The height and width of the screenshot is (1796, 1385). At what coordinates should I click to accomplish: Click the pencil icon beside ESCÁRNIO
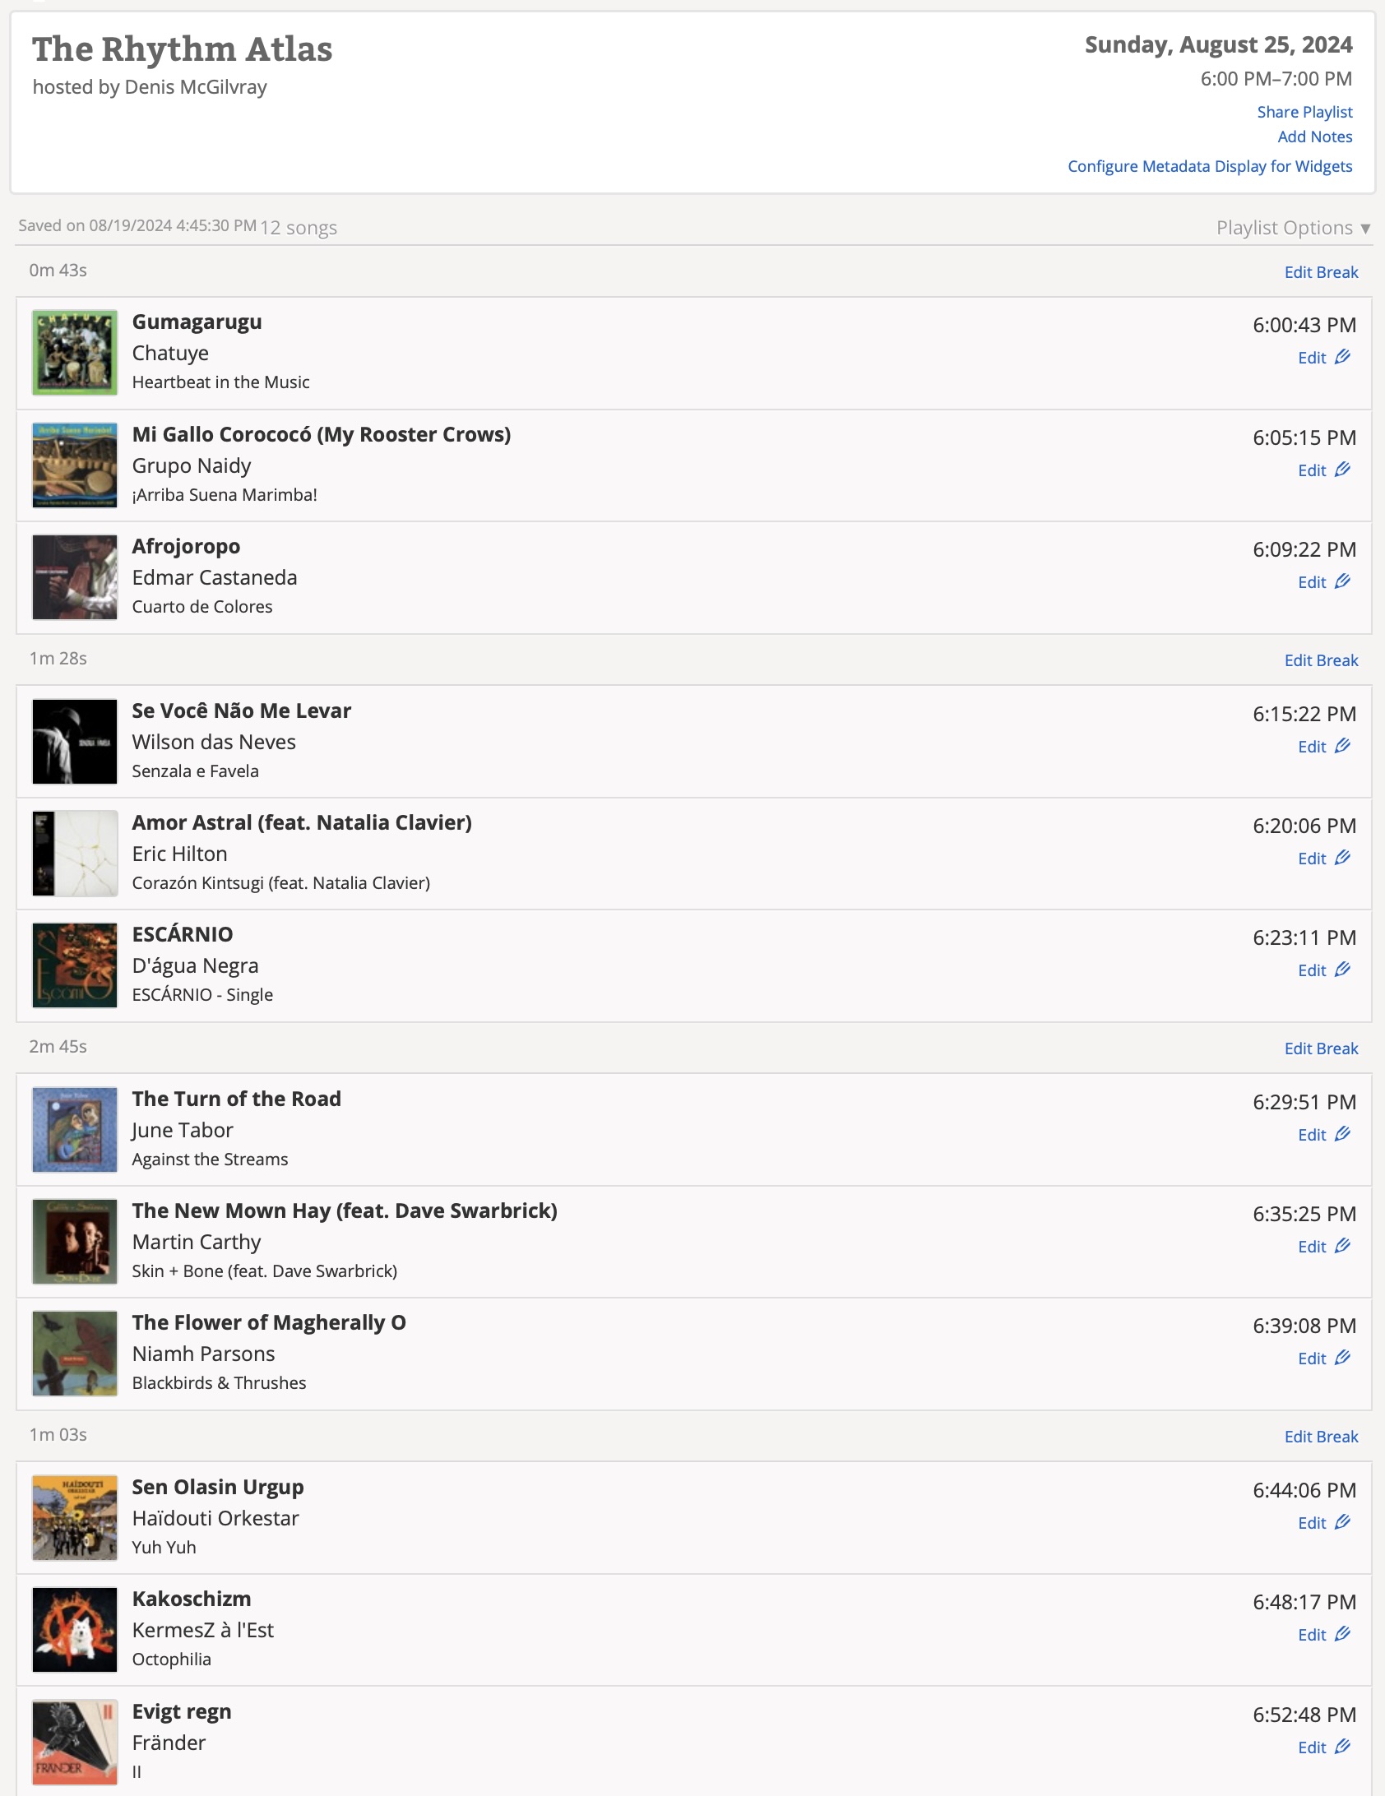[x=1342, y=970]
